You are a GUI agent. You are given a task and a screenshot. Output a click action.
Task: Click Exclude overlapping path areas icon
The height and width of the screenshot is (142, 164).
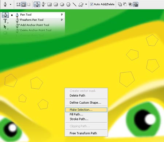pos(136,4)
